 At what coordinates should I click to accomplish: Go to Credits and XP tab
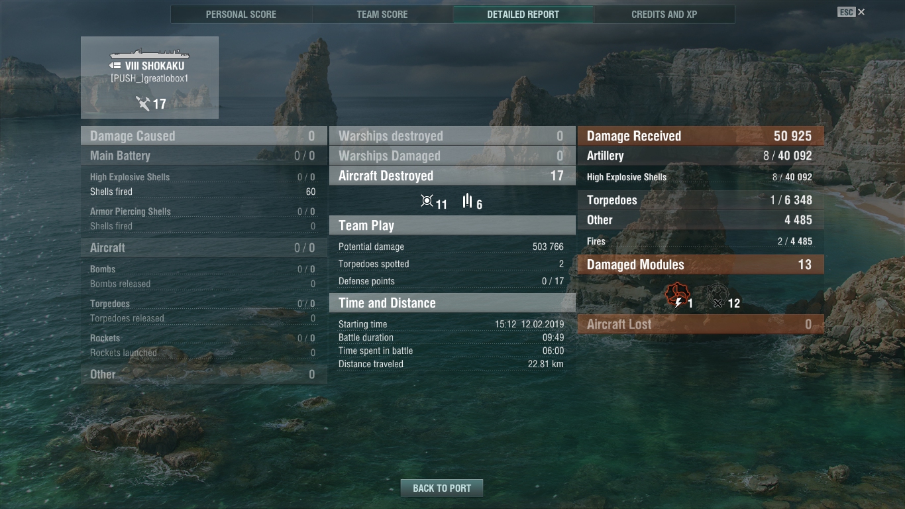[665, 14]
